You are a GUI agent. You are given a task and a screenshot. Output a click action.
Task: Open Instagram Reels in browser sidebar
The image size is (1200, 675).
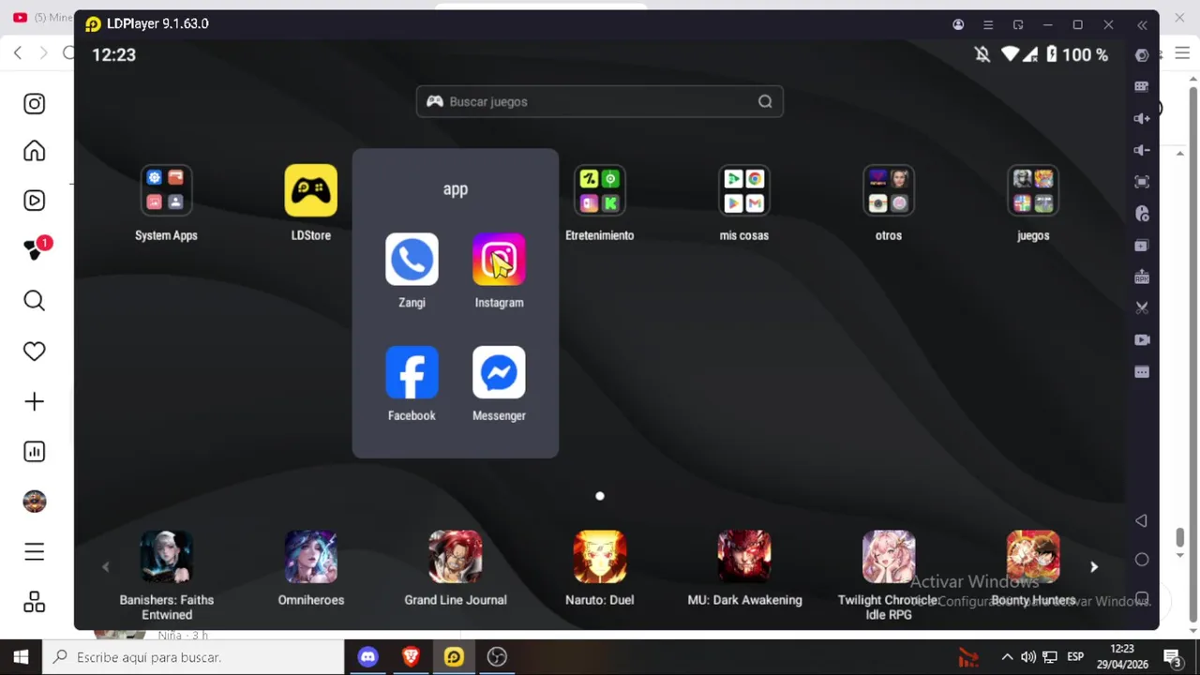pyautogui.click(x=35, y=200)
